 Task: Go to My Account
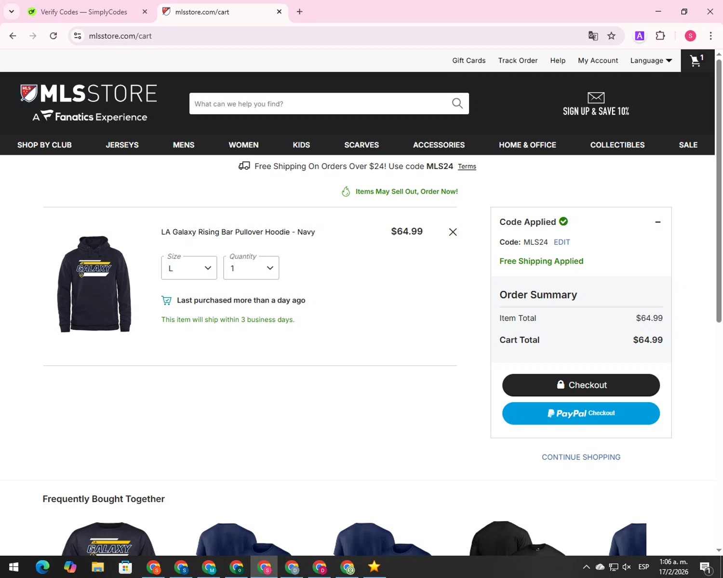[598, 61]
